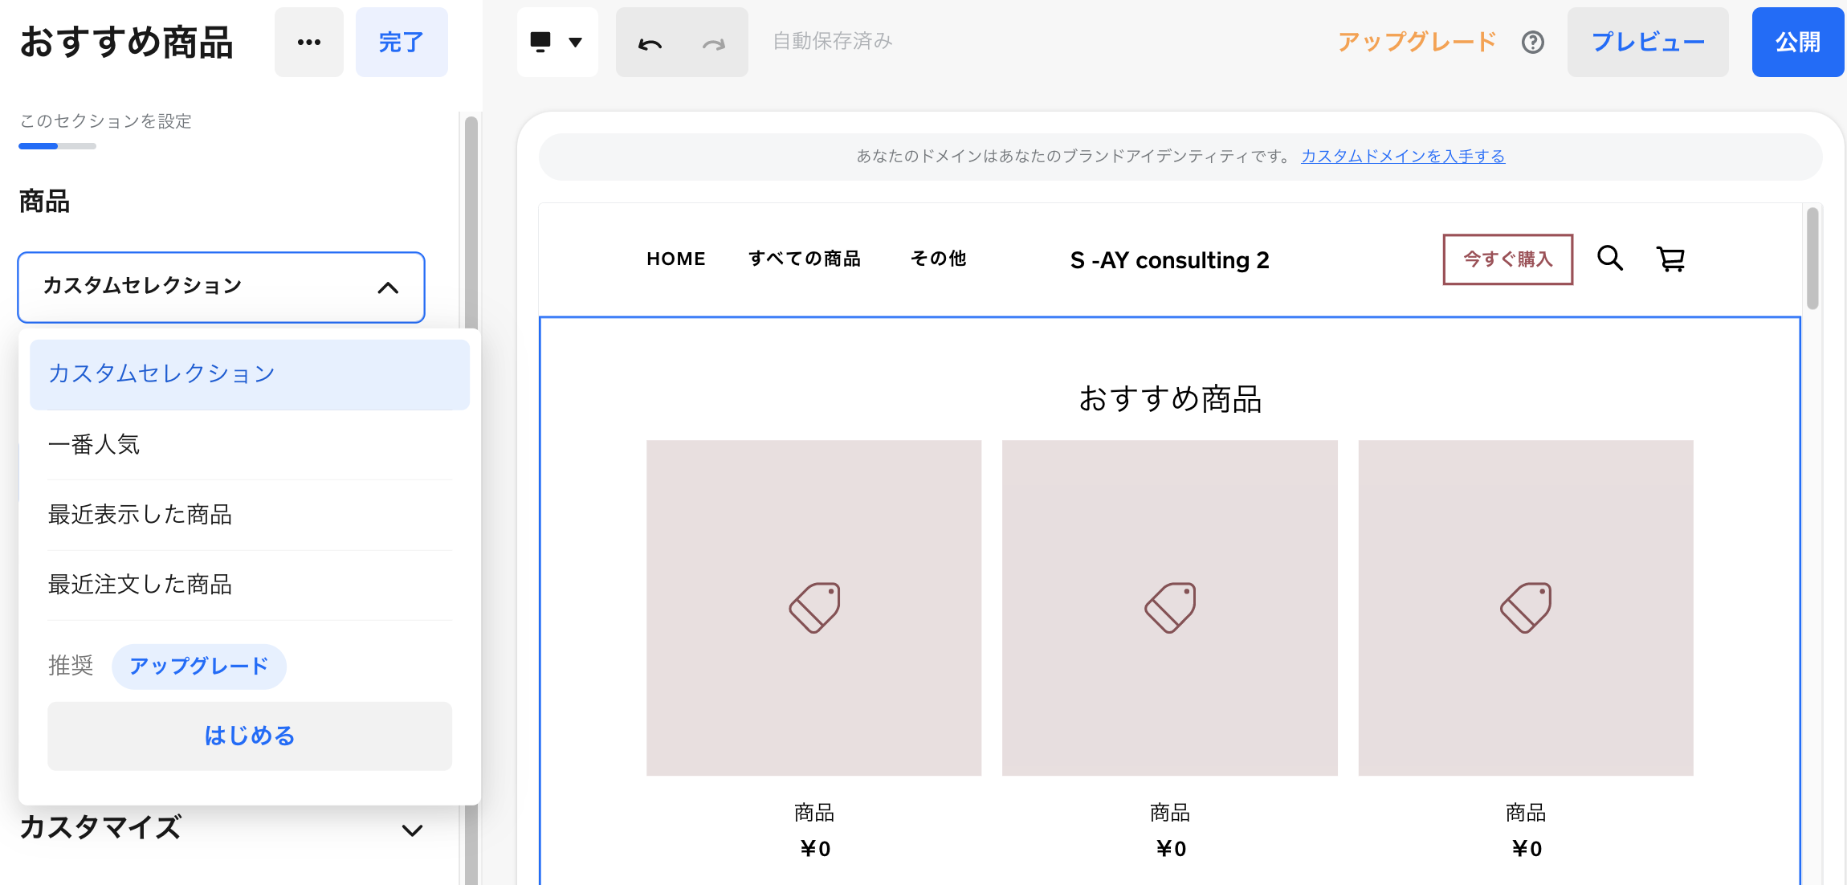The image size is (1847, 885).
Task: Click the third product tag placeholder image
Action: coord(1525,607)
